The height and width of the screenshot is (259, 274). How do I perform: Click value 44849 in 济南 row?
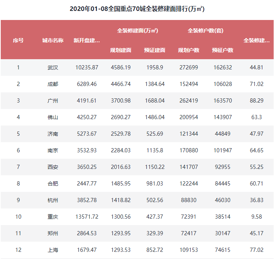(x=223, y=134)
